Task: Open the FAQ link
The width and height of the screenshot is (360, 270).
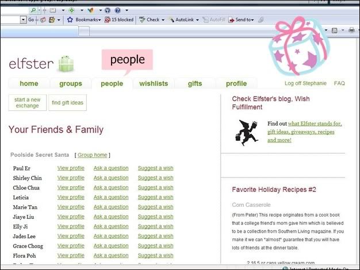Action: pos(339,83)
